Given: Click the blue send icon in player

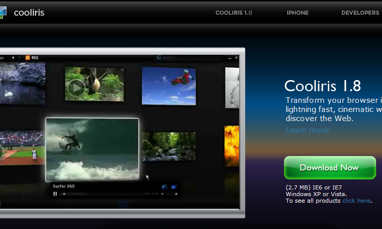Looking at the screenshot, I should click(174, 187).
